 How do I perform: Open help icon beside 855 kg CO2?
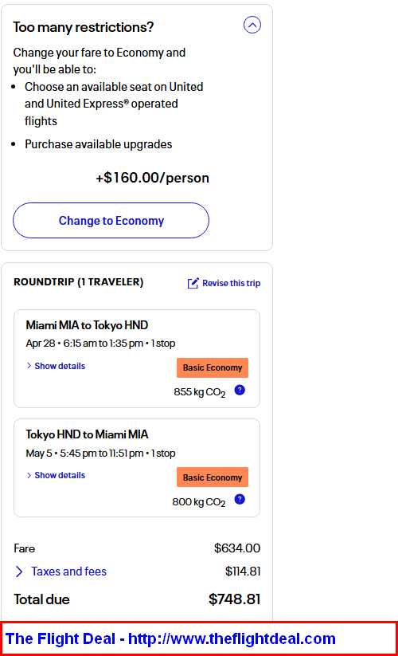pyautogui.click(x=240, y=391)
